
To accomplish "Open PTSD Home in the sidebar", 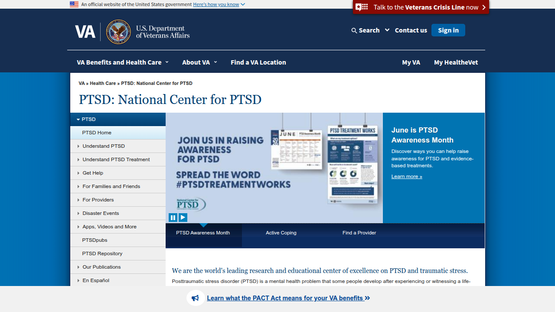I will click(118, 133).
